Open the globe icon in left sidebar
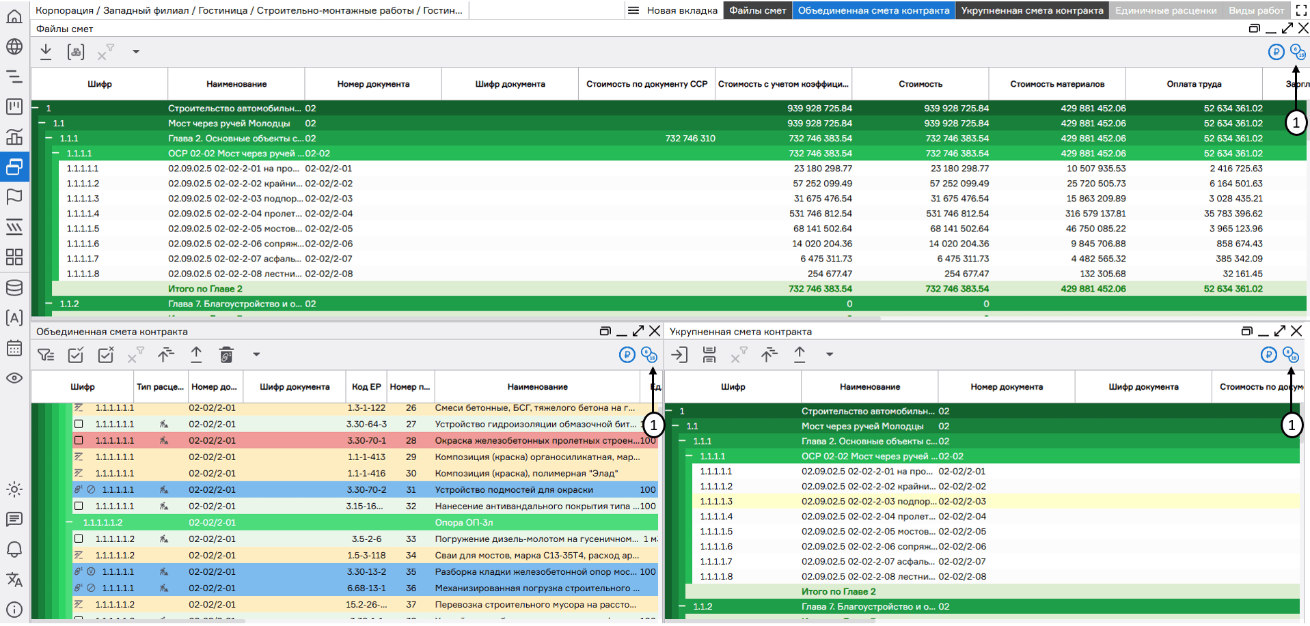Viewport: 1310px width, 626px height. pos(14,46)
